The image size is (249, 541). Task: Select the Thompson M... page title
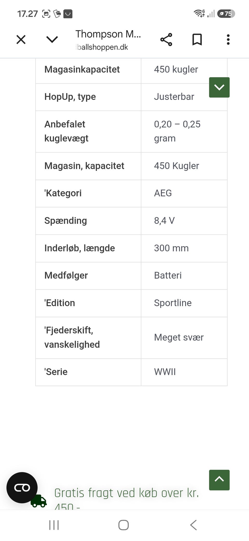(108, 34)
